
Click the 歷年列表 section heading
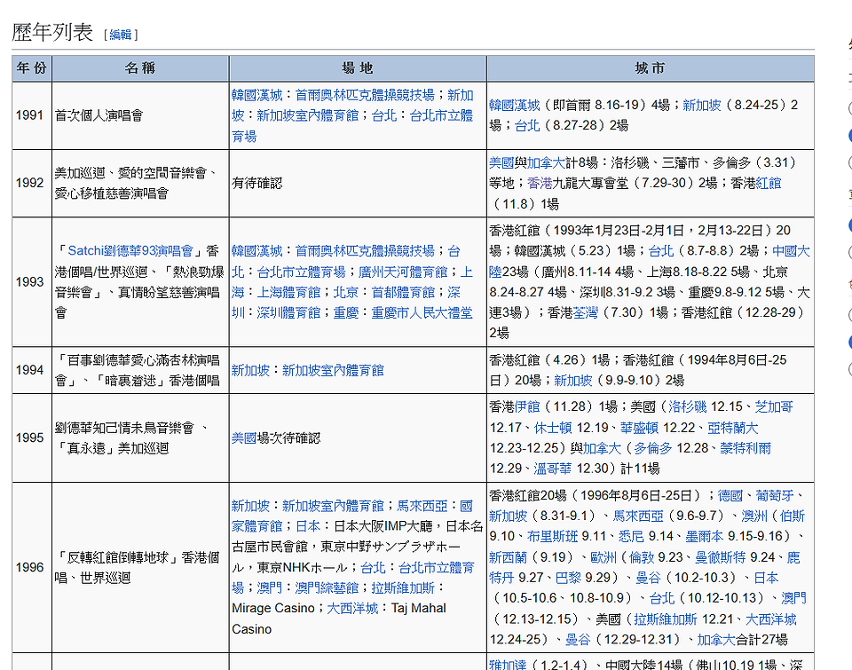52,33
